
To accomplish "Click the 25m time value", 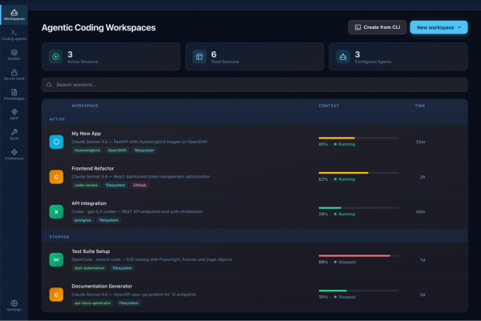I will click(421, 142).
